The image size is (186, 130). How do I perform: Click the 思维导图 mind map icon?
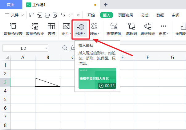click(148, 27)
